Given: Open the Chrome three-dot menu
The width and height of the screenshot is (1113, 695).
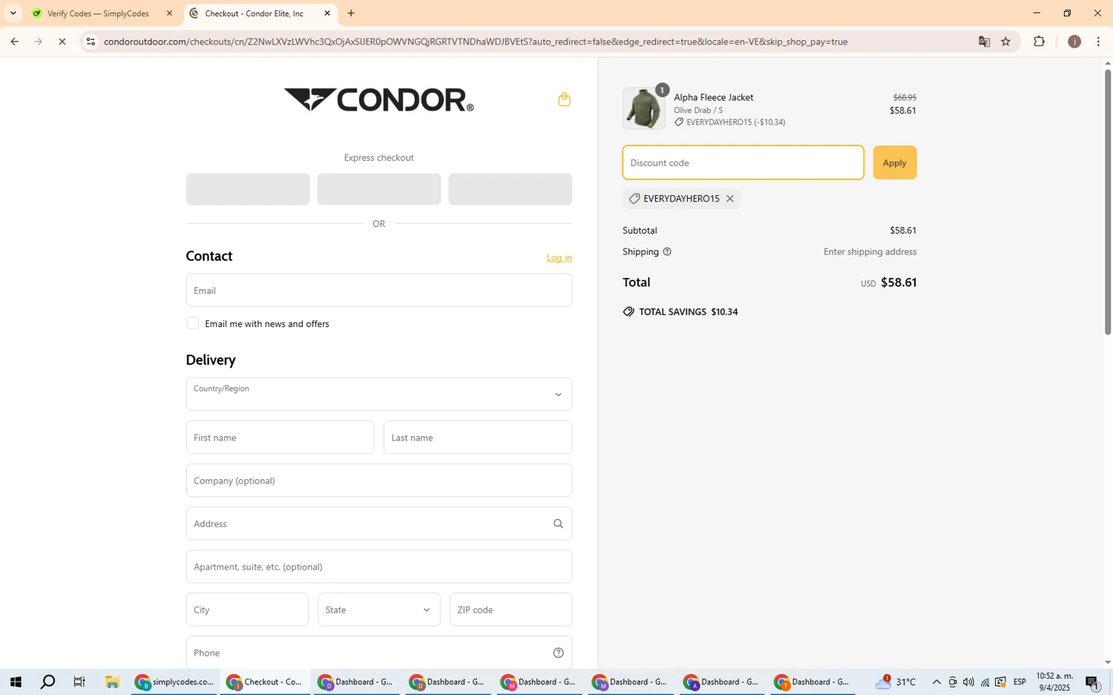Looking at the screenshot, I should click(x=1099, y=42).
